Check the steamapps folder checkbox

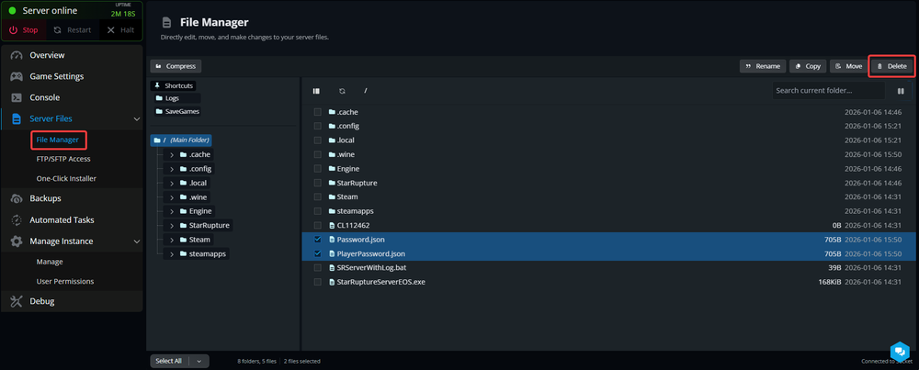(318, 211)
